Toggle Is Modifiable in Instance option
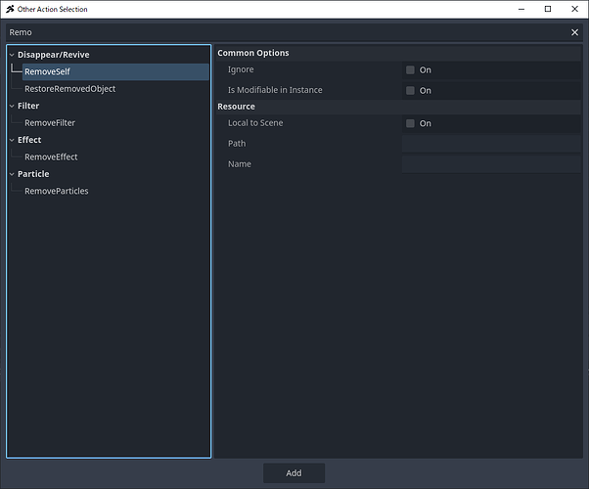The height and width of the screenshot is (489, 589). click(x=411, y=91)
